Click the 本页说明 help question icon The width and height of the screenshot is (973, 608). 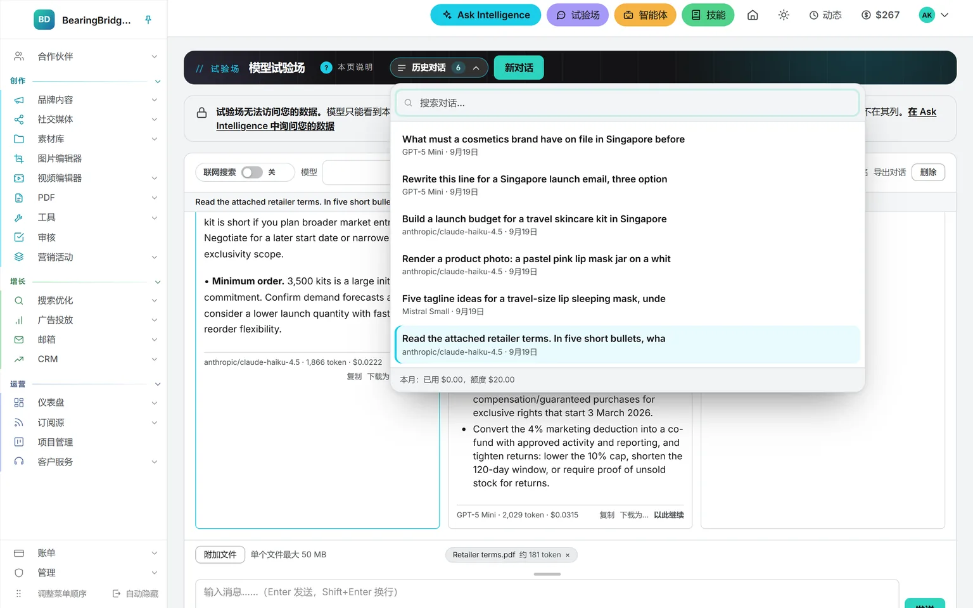[x=326, y=68]
